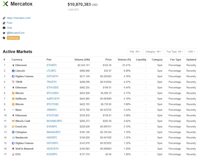Open the EOS/BTC pair link
The height and width of the screenshot is (157, 199).
52,154
